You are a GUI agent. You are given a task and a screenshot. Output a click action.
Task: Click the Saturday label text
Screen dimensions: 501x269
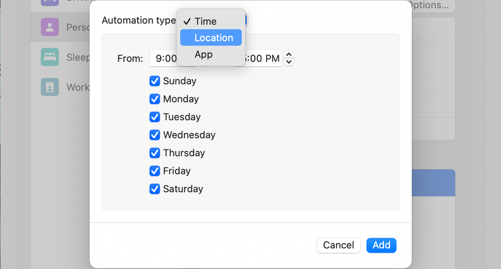point(183,189)
